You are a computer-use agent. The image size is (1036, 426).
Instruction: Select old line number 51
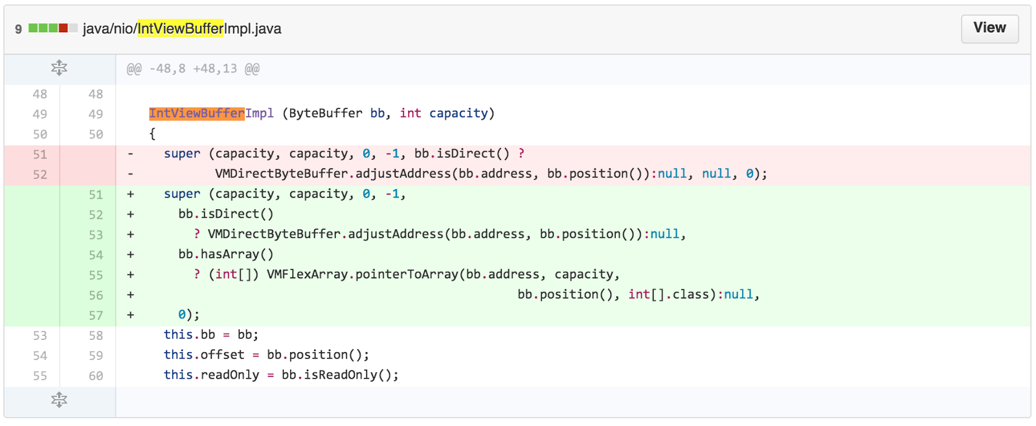pyautogui.click(x=40, y=154)
